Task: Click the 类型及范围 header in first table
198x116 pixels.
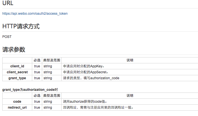Action: tap(52, 60)
